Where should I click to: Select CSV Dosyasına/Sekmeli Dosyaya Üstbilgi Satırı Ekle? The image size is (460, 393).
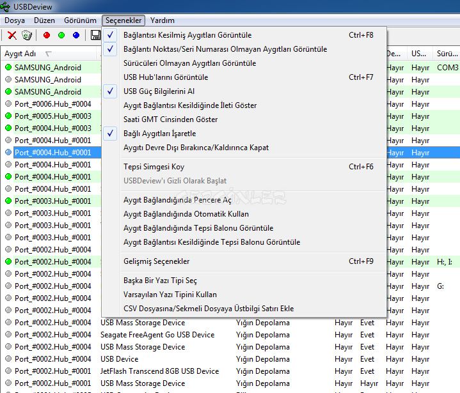click(x=244, y=309)
